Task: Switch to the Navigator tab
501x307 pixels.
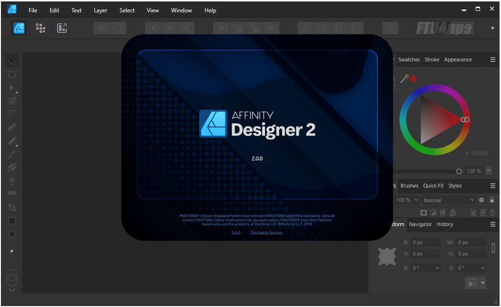Action: click(x=420, y=224)
